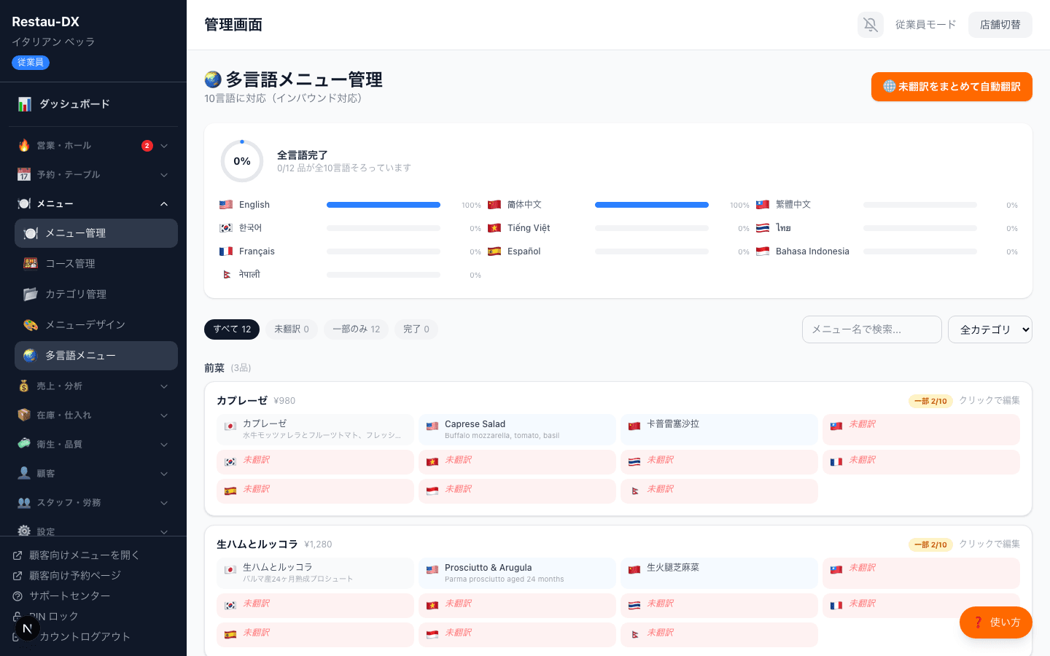Click the English translation progress bar
The height and width of the screenshot is (656, 1050).
(x=384, y=205)
